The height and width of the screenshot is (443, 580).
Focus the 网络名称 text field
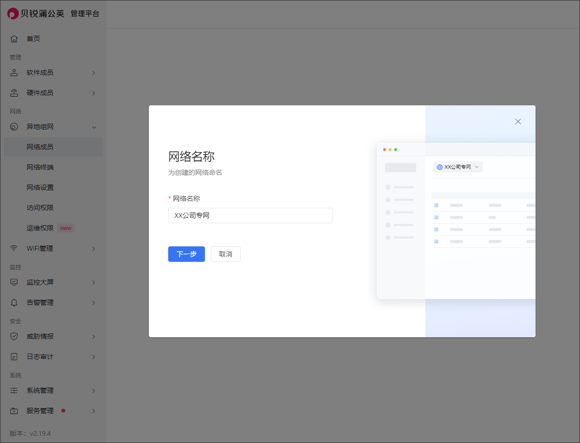click(250, 215)
